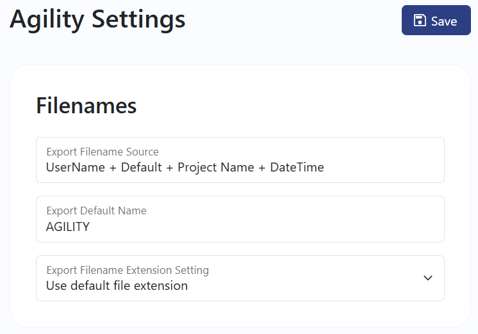The height and width of the screenshot is (334, 478).
Task: Click the Agility Settings page title
Action: [x=97, y=19]
